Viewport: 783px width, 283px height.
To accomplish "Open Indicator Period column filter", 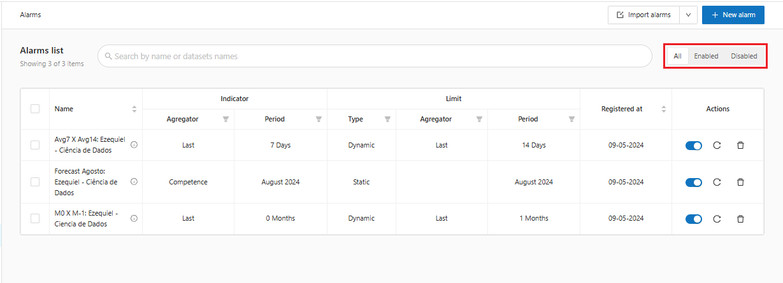I will pos(319,120).
